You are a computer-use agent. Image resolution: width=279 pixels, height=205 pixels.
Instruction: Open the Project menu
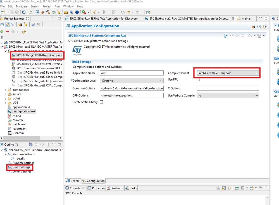[x=47, y=6]
